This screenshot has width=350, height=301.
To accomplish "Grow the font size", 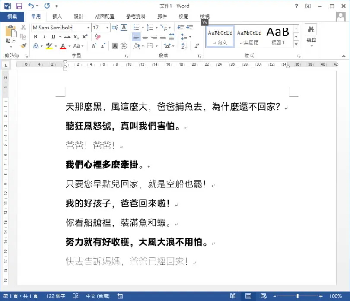I will pos(94,46).
